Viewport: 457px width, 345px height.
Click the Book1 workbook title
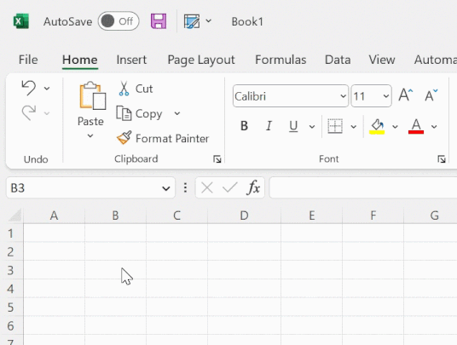point(247,21)
